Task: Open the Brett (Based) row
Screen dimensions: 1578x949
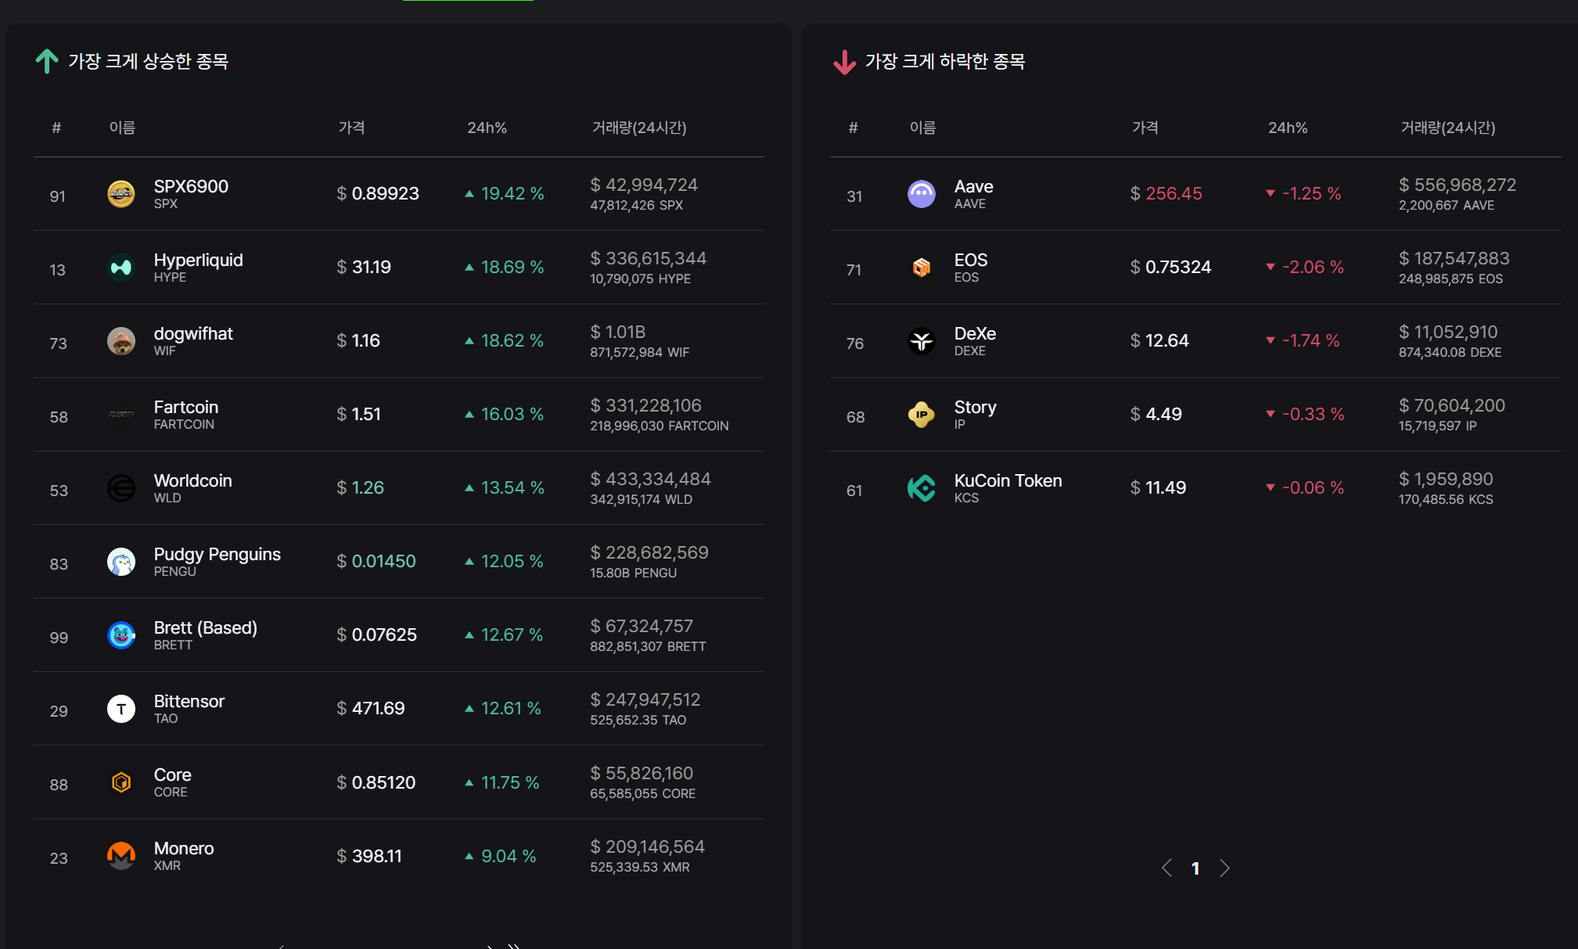Action: [399, 635]
